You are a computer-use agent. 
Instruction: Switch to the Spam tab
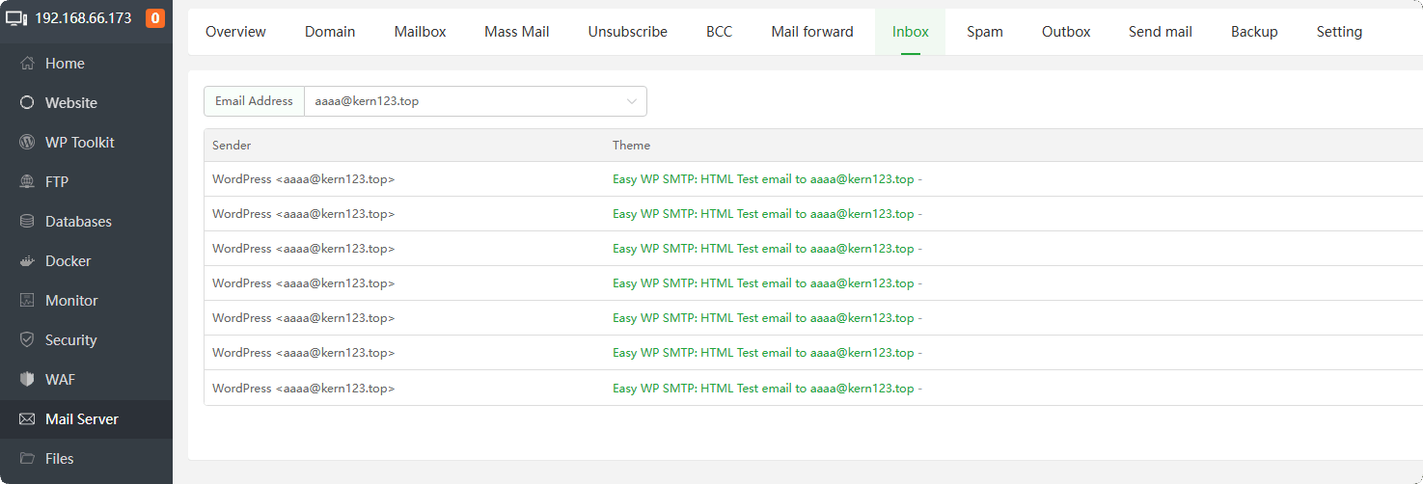coord(985,32)
